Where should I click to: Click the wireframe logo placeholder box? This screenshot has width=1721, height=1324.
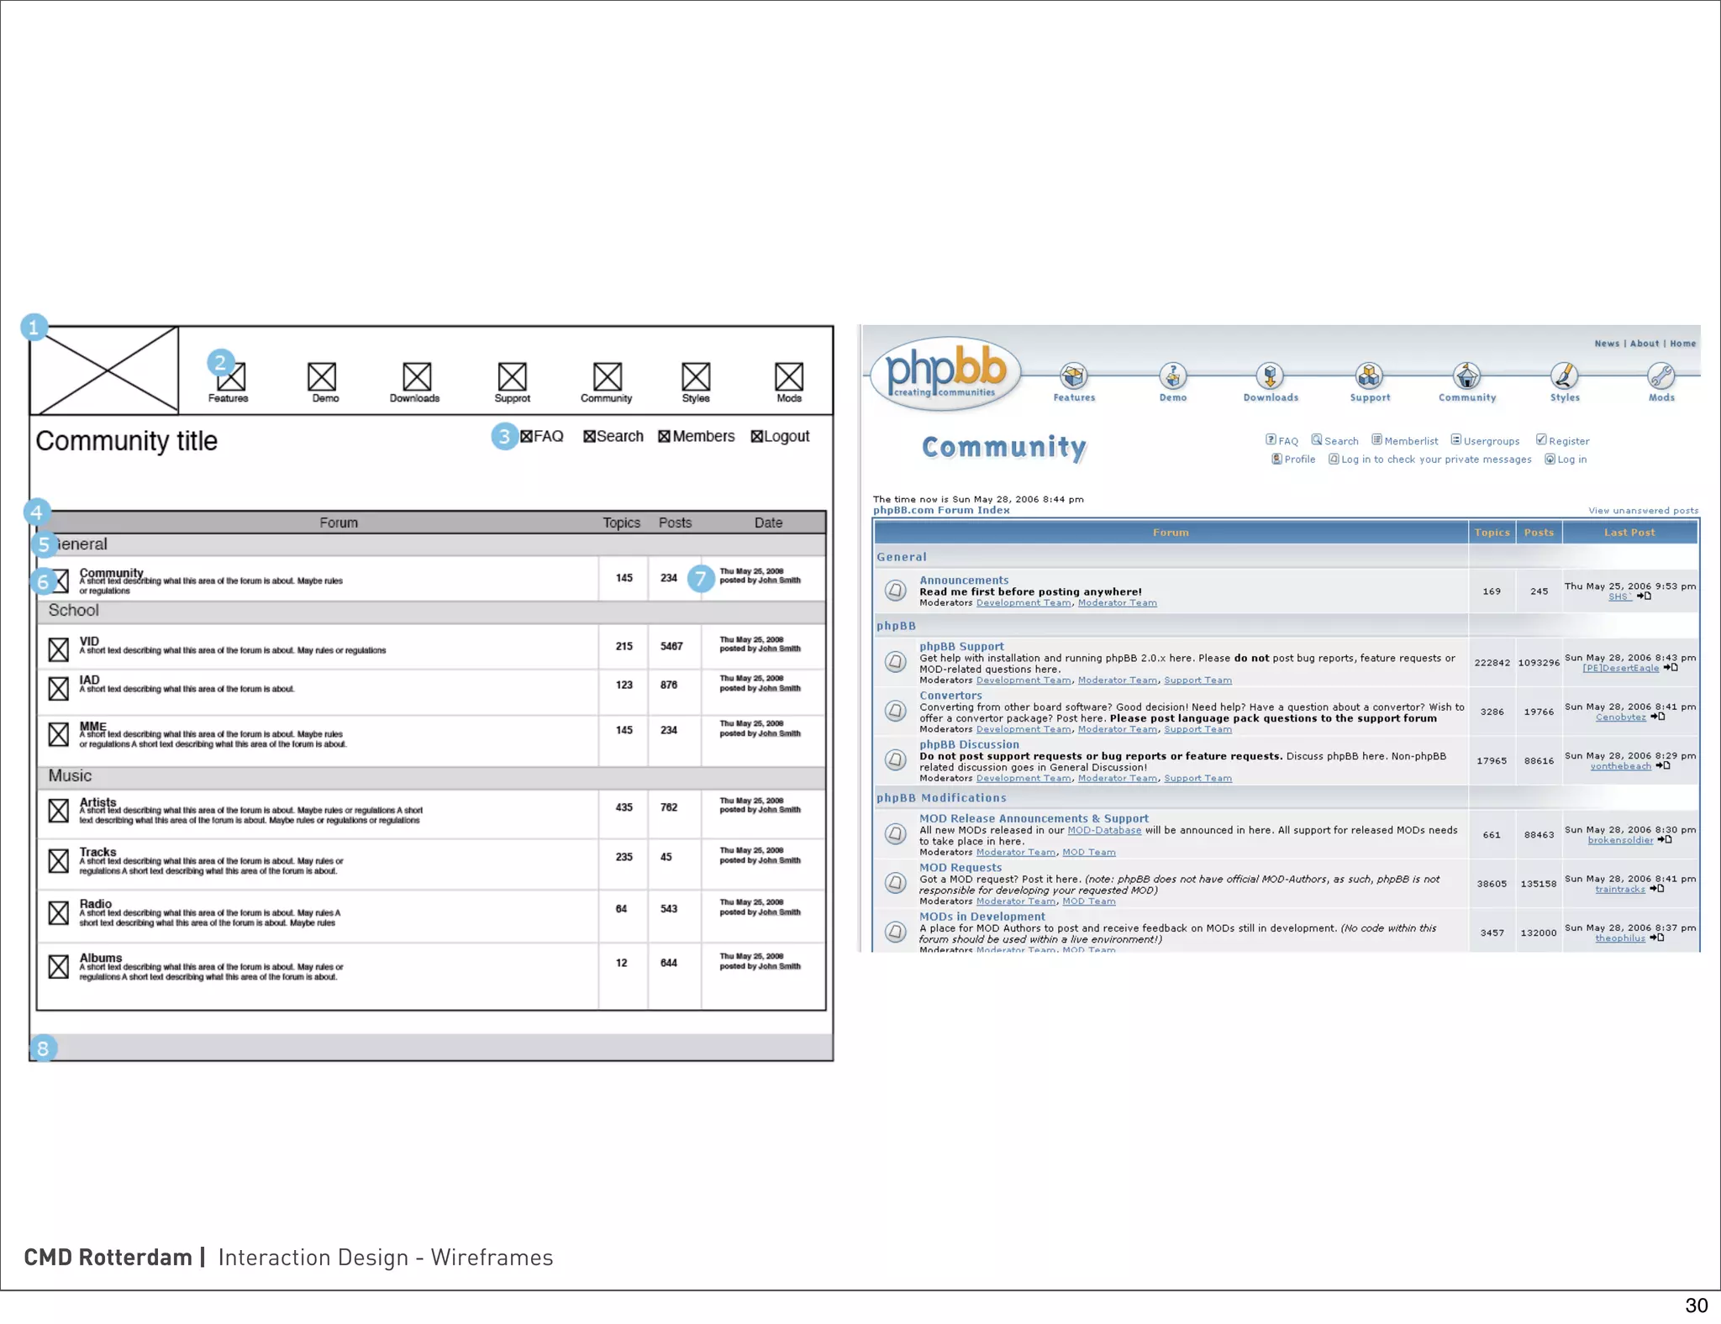click(x=104, y=370)
